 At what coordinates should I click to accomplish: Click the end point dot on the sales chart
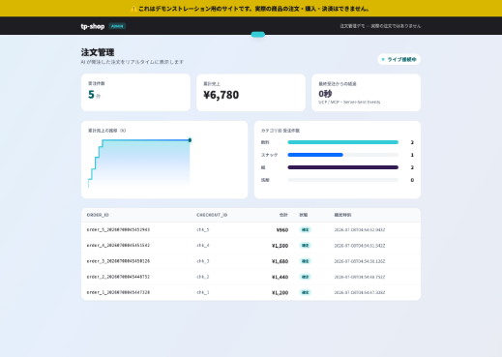click(190, 140)
